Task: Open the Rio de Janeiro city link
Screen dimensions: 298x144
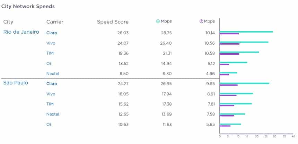Action: click(x=21, y=32)
